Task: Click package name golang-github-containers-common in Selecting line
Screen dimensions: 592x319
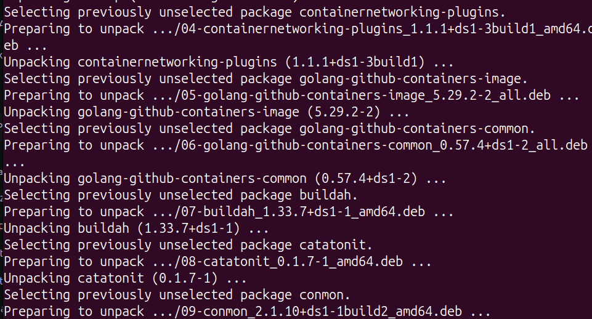Action: point(416,129)
